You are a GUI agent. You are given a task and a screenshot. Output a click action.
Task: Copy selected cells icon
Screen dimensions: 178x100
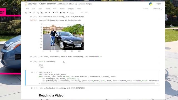(x=38, y=13)
